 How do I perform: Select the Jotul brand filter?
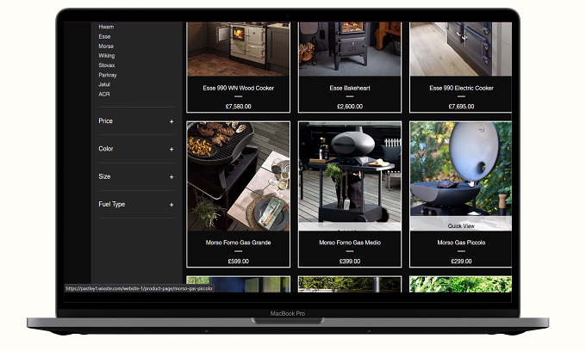pyautogui.click(x=104, y=84)
